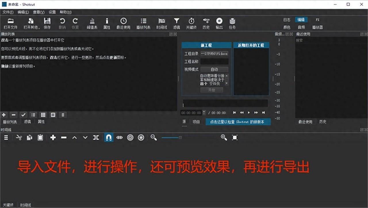Select the Project (项目) player tab
The height and width of the screenshot is (208, 368).
click(196, 122)
